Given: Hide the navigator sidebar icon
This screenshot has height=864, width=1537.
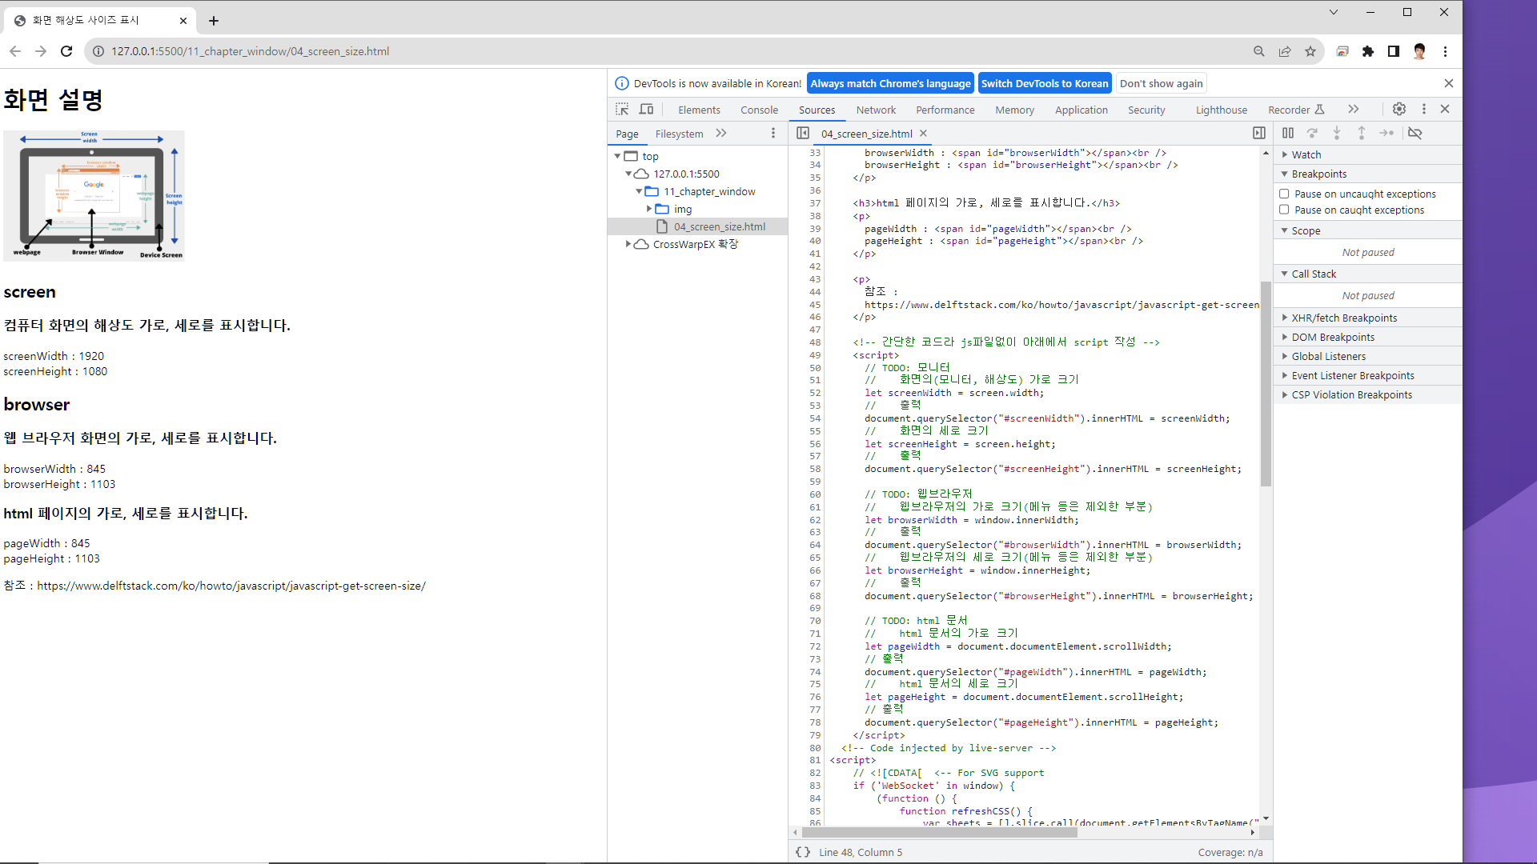Looking at the screenshot, I should (x=802, y=134).
